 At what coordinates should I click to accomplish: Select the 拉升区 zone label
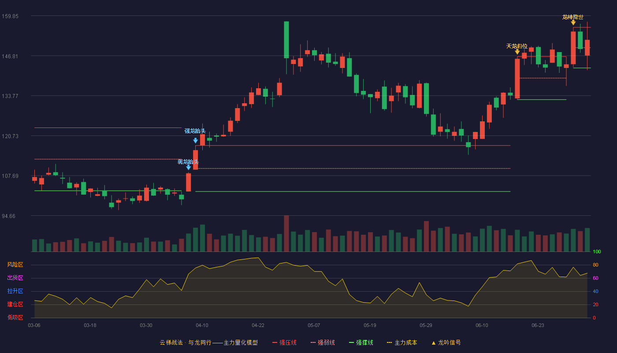click(15, 291)
